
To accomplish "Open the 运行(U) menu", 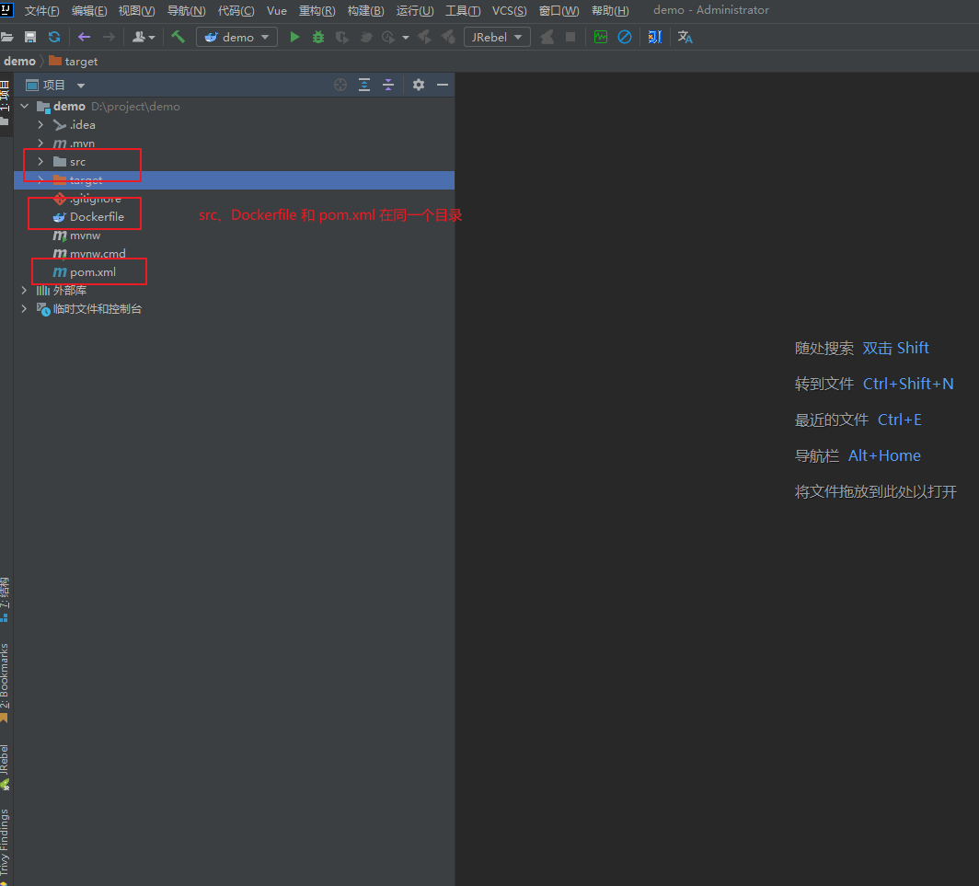I will (x=415, y=11).
